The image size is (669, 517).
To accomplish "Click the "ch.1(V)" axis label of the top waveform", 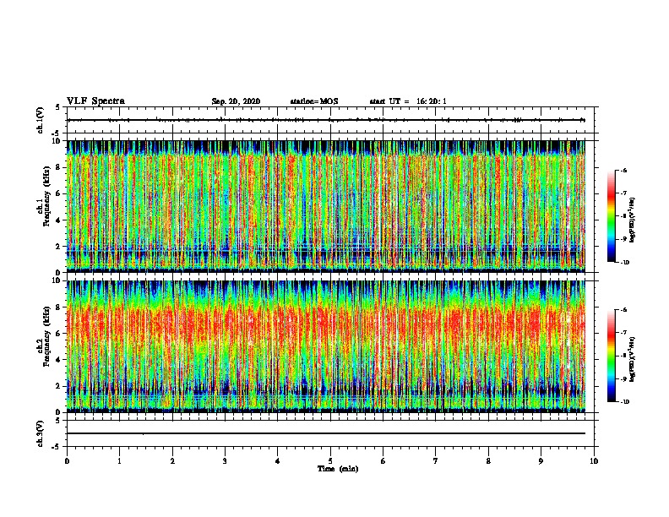I will pos(41,120).
